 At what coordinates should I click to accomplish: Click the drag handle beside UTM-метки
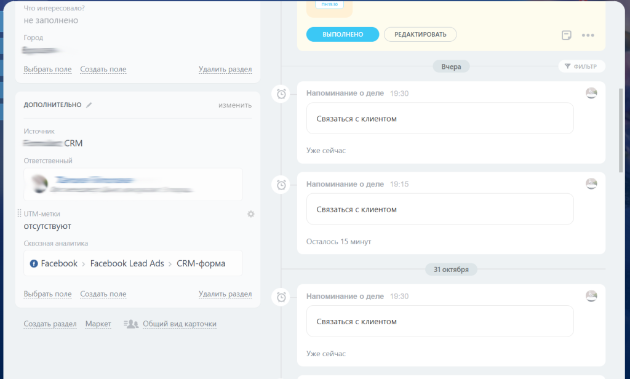(x=19, y=214)
